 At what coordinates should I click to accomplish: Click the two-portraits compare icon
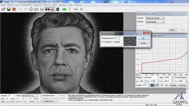pyautogui.click(x=36, y=9)
